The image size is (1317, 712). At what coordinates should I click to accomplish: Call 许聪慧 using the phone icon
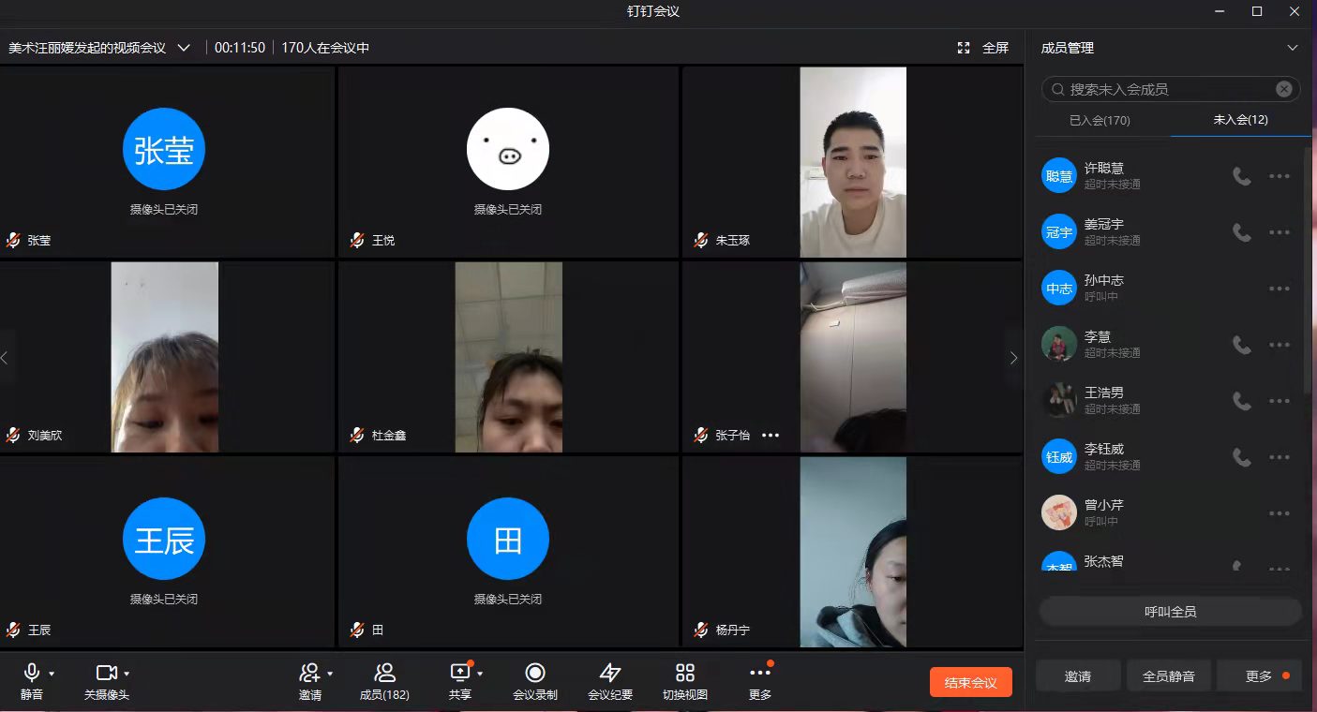pos(1242,176)
